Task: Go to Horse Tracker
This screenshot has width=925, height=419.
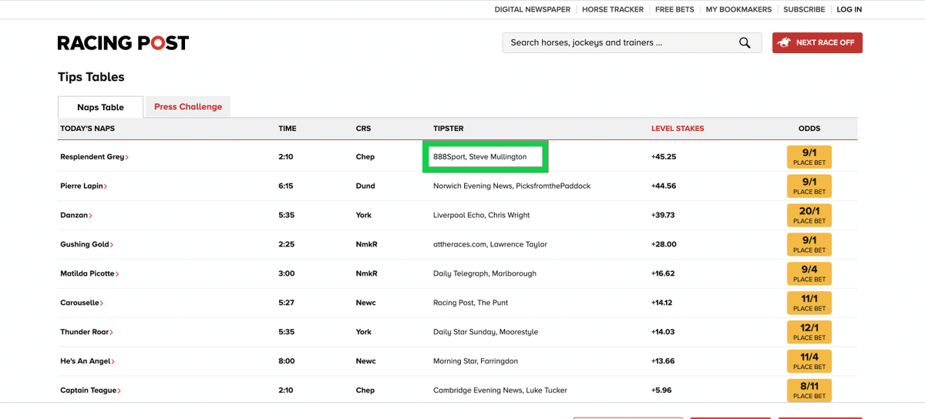Action: tap(613, 9)
